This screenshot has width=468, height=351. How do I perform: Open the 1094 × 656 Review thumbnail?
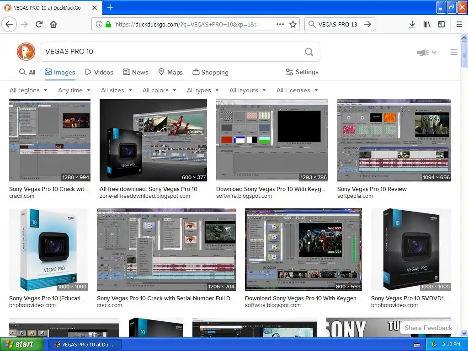pos(394,140)
